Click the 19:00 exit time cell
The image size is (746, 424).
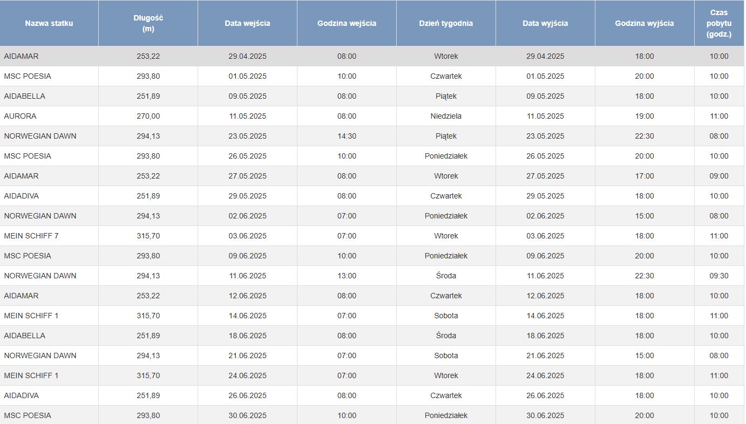coord(645,116)
